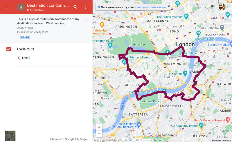
Task: Open the three-dot more options menu
Action: [86, 7]
